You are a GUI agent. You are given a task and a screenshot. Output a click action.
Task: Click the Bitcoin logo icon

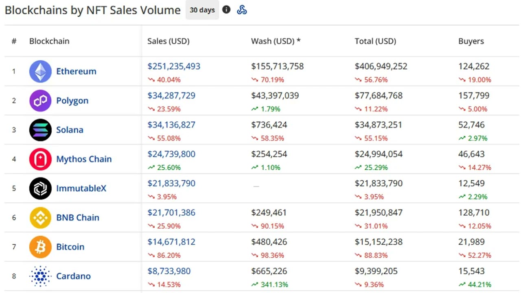pos(40,247)
